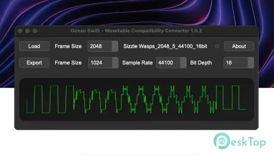Click the Export button
The image size is (274, 156).
[34, 62]
